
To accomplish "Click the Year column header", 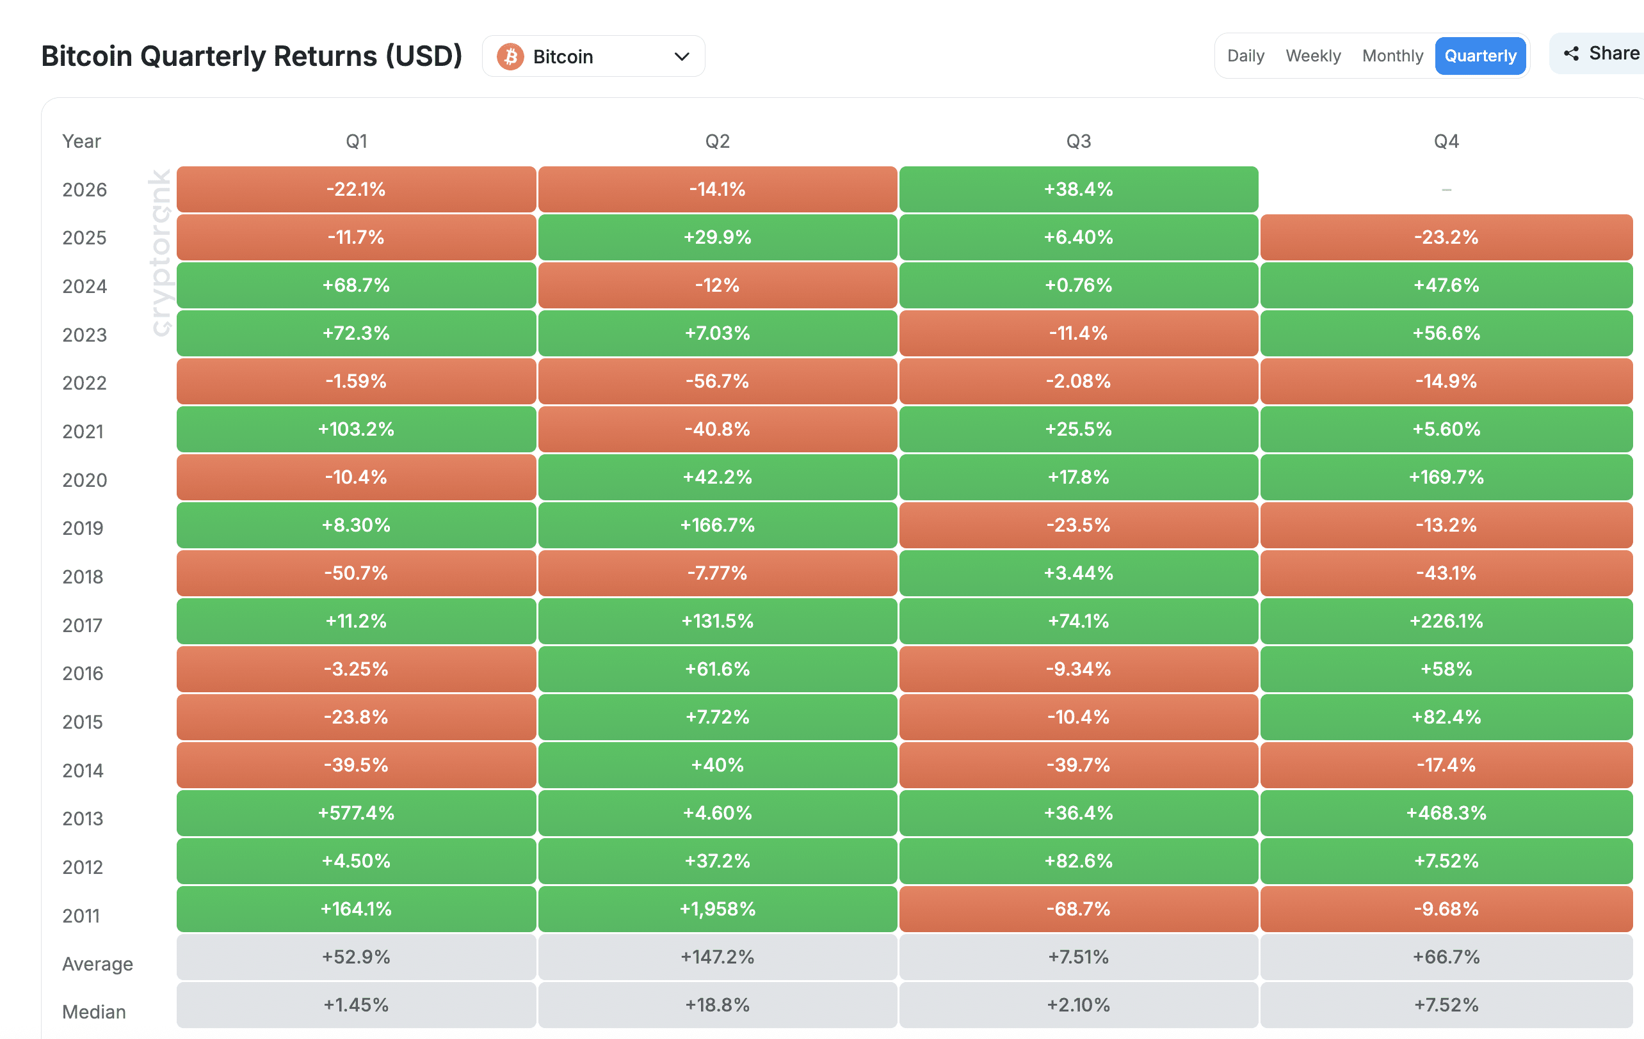I will [x=81, y=141].
